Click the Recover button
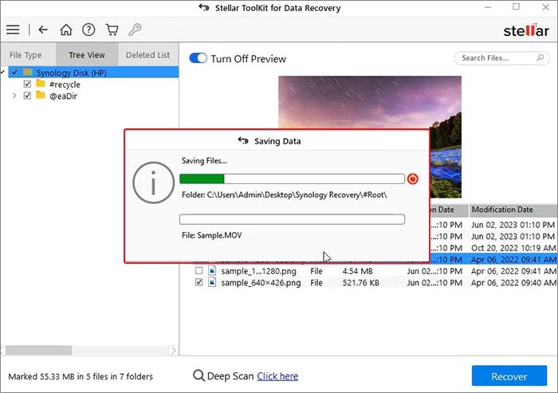The height and width of the screenshot is (393, 558). 509,376
